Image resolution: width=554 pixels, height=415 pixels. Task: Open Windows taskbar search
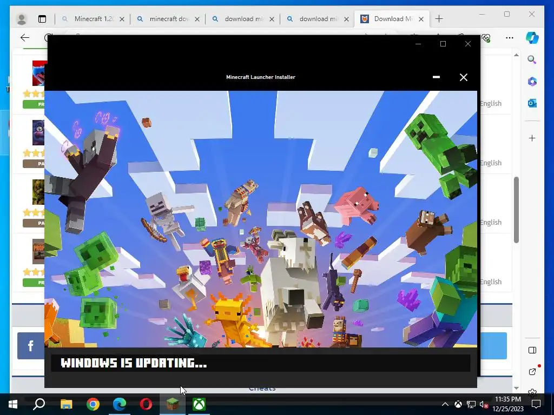pos(39,404)
